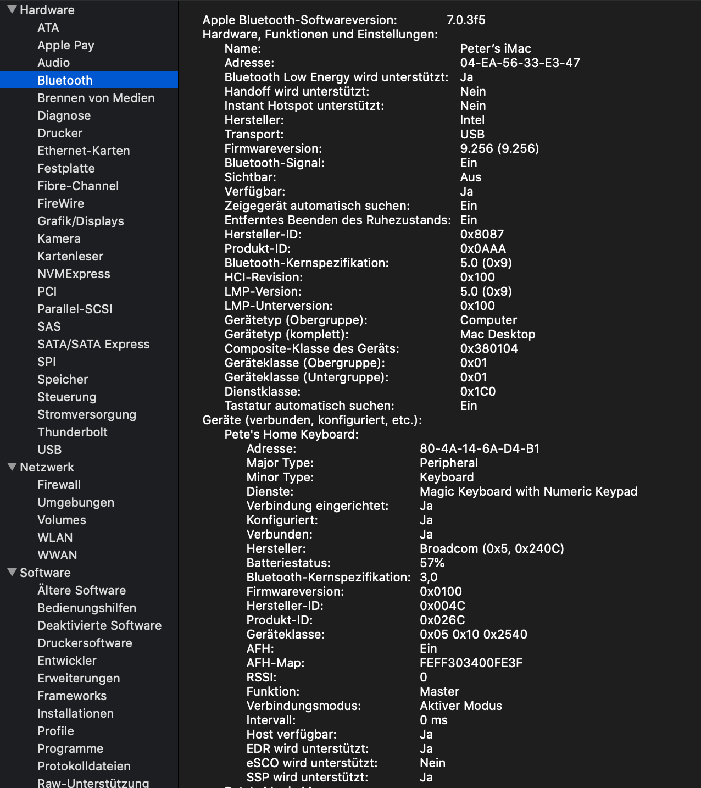Collapse the Netzwerk section

11,467
